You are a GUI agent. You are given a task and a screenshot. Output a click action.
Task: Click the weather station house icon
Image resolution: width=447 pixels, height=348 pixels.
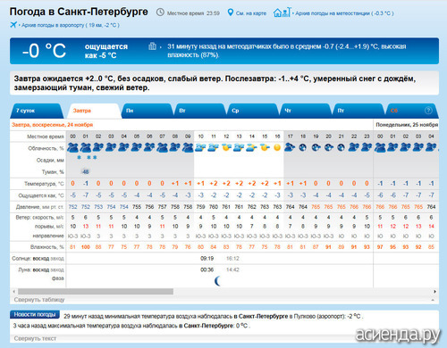[x=282, y=12]
